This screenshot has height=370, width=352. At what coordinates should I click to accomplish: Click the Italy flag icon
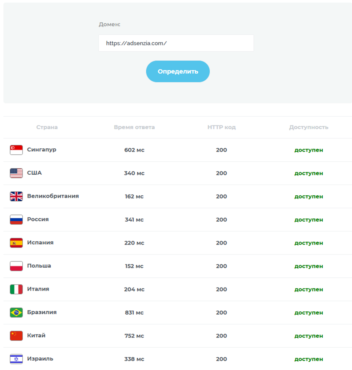pyautogui.click(x=16, y=289)
